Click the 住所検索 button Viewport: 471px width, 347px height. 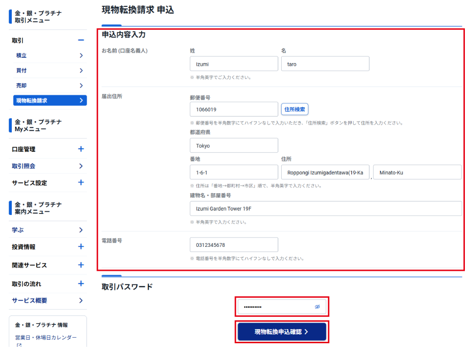tap(295, 110)
